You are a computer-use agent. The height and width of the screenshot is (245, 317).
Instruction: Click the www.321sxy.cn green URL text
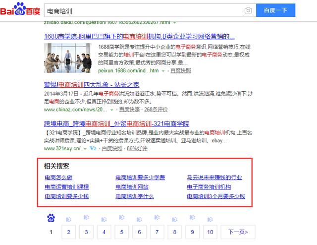tap(62, 148)
